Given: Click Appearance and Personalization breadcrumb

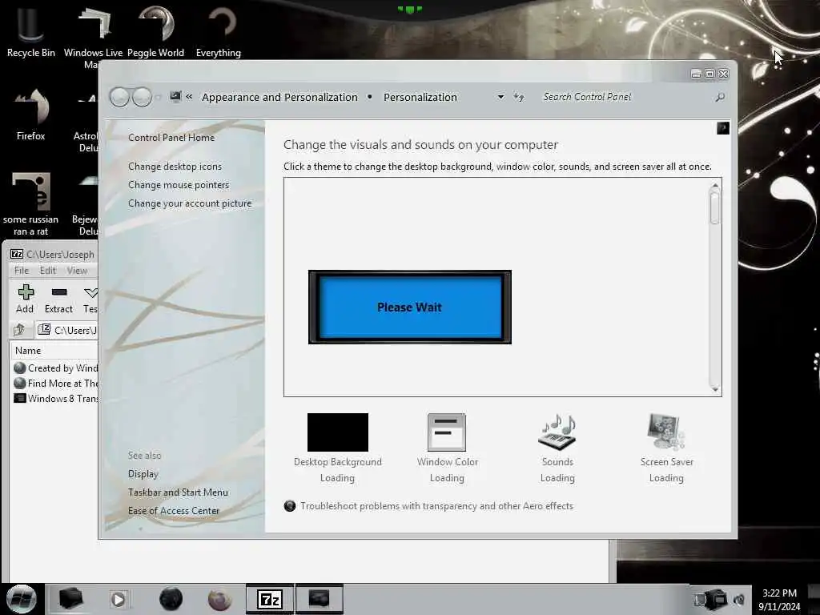Looking at the screenshot, I should 279,97.
